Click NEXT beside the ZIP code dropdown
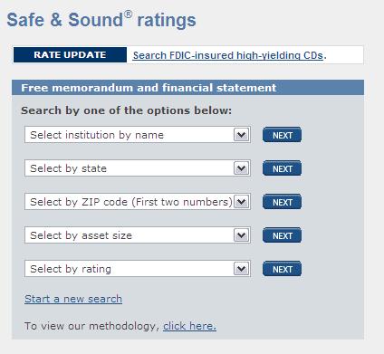 click(x=282, y=202)
